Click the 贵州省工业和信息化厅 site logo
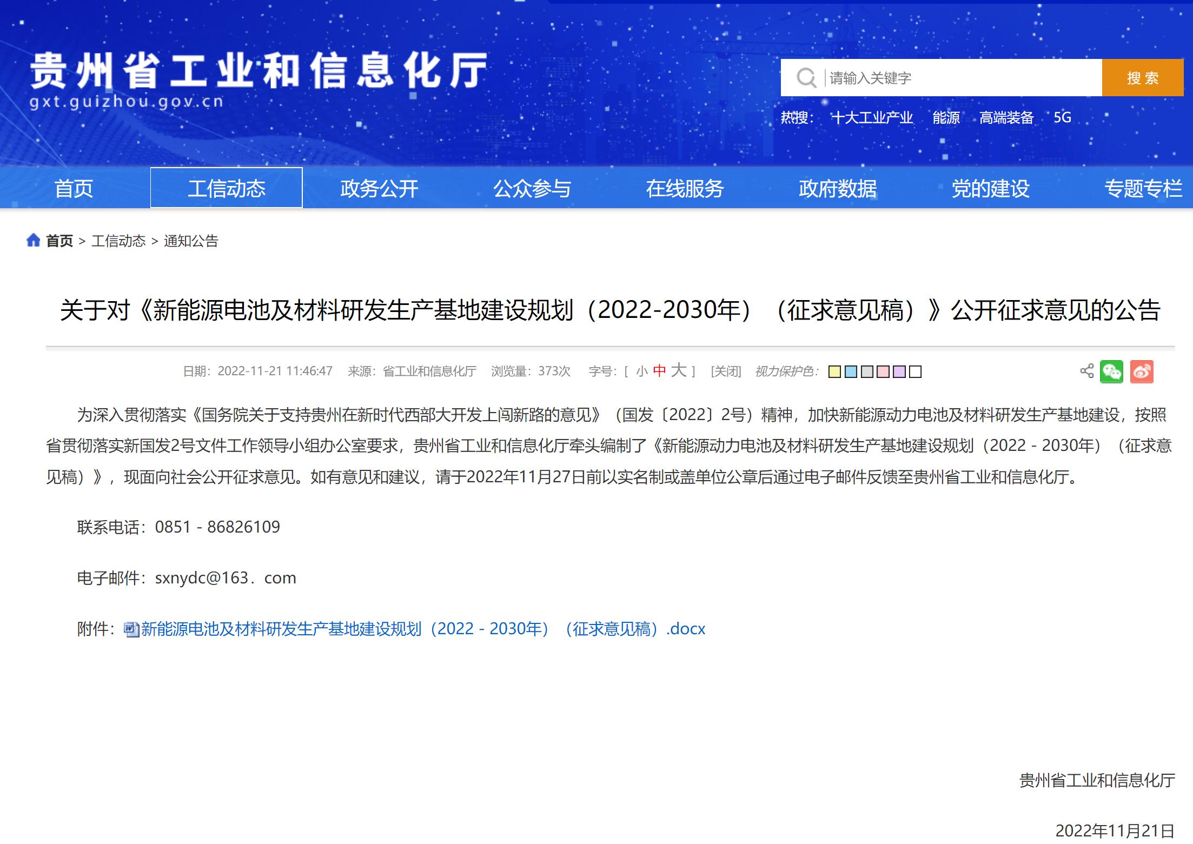Screen dimensions: 1193x844 [259, 71]
